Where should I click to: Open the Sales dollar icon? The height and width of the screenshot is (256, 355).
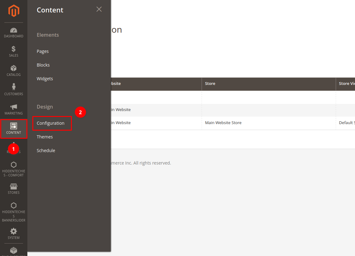(x=14, y=49)
